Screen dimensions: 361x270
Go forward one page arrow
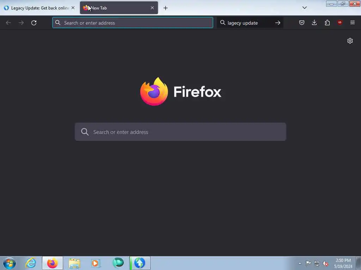pos(21,23)
